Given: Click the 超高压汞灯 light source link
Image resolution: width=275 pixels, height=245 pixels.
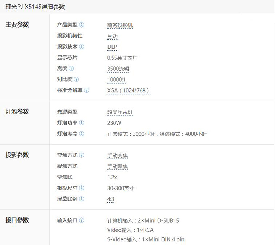Looking at the screenshot, I should pos(120,112).
